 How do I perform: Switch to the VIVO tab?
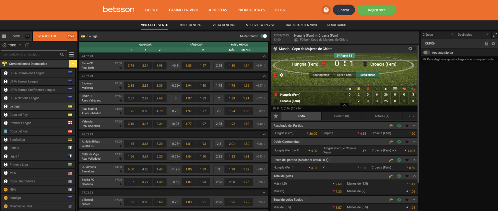[21, 36]
